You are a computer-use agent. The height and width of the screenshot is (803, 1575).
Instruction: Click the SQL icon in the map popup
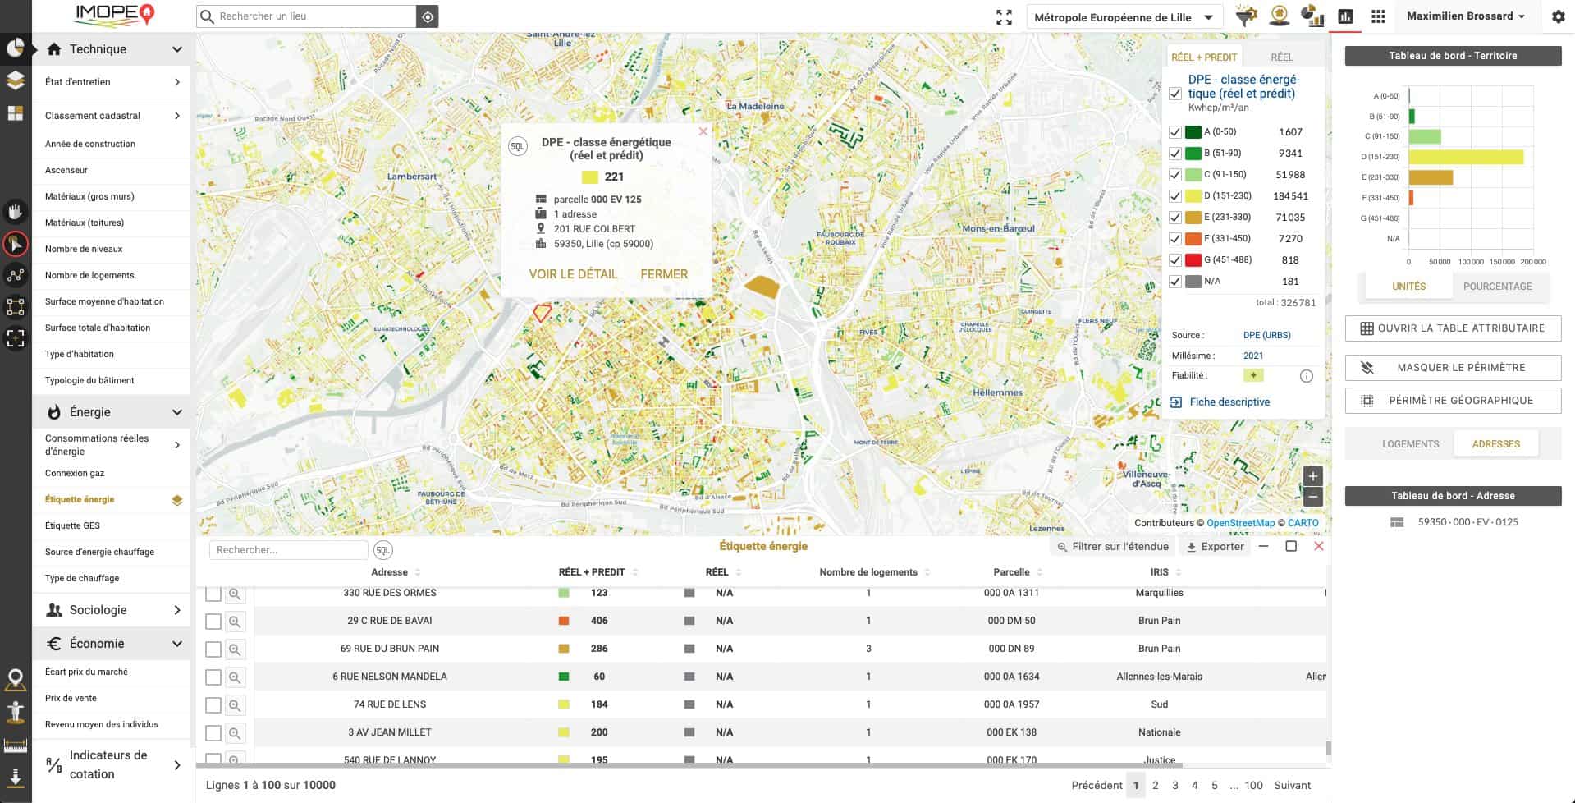point(518,146)
